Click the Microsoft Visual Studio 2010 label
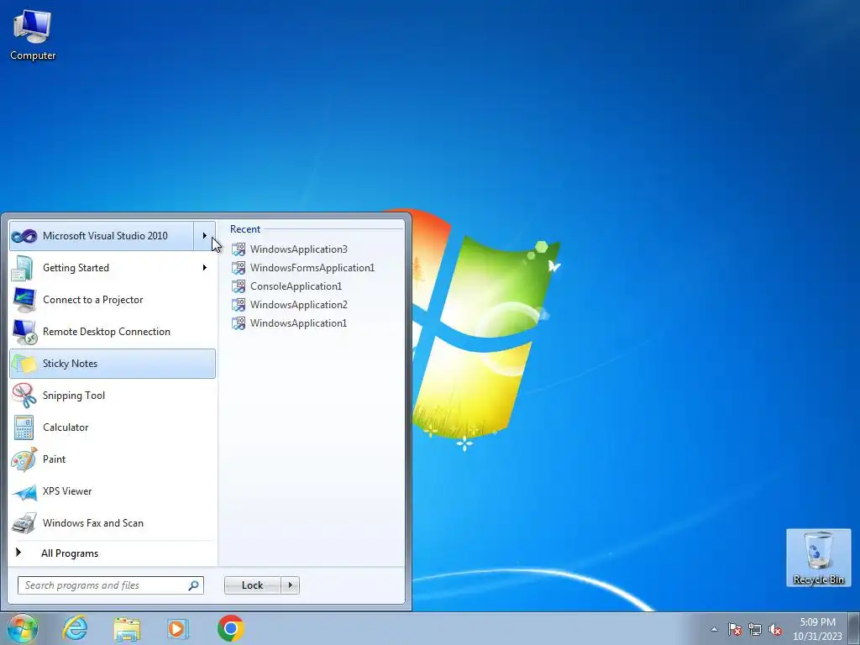The height and width of the screenshot is (645, 860). click(105, 236)
